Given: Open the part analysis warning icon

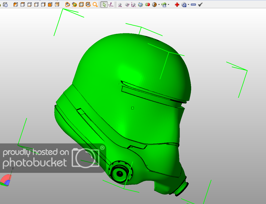Looking at the screenshot, I should click(164, 5).
